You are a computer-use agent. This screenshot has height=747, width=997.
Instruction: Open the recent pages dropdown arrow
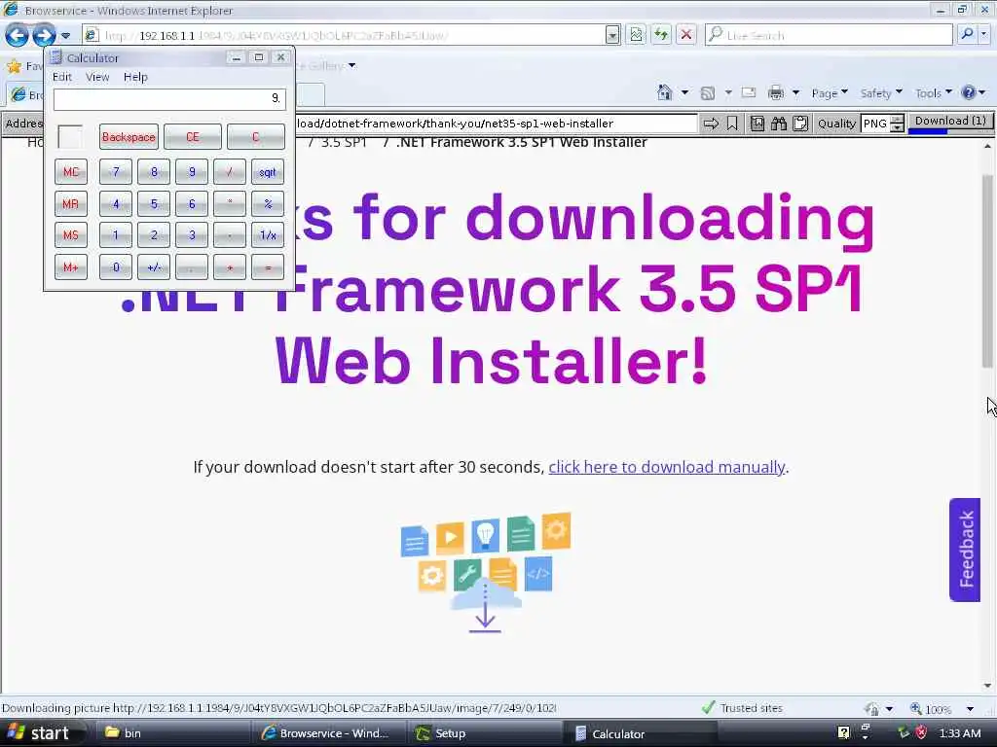(65, 36)
